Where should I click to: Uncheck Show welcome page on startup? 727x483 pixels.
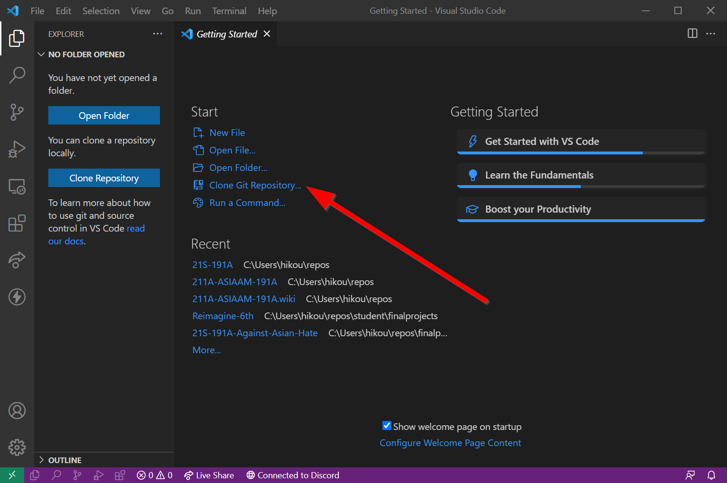[387, 426]
